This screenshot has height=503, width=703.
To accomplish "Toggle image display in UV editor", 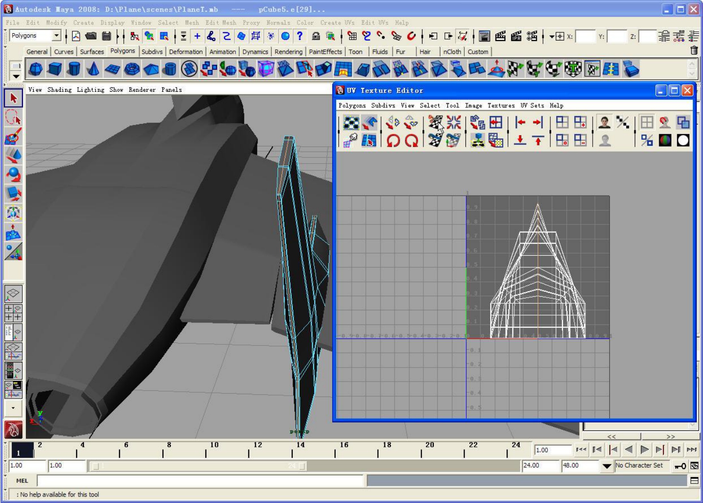I will [604, 122].
